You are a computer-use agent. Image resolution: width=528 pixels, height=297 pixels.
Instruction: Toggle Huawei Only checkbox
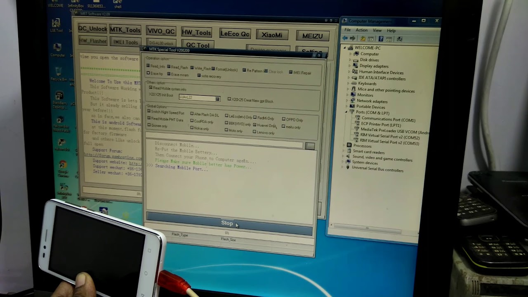click(255, 125)
